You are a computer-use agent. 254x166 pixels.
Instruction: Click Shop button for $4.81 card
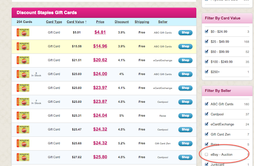click(185, 32)
